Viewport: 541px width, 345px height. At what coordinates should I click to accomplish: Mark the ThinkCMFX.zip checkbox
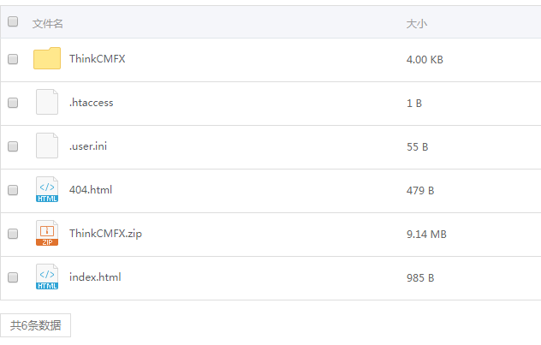pyautogui.click(x=13, y=234)
